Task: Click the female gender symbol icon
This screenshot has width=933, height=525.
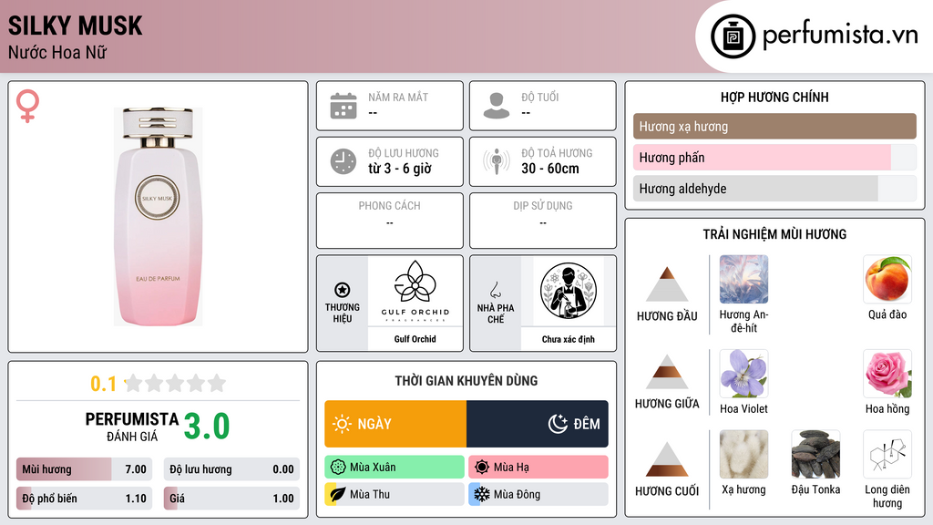Action: pos(27,106)
